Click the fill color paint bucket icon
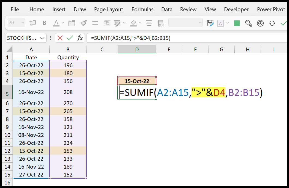 (x=133, y=23)
